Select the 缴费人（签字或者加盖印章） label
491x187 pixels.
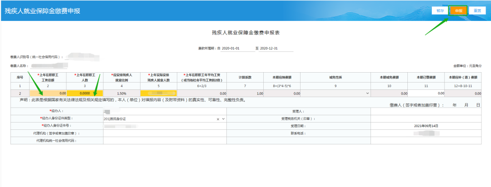click(x=416, y=105)
